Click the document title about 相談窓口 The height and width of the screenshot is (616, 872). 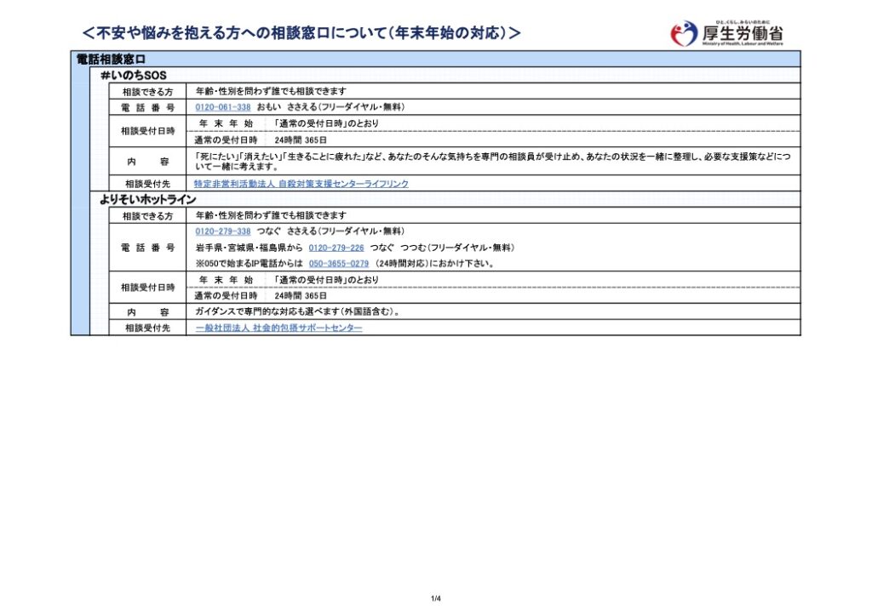pos(301,33)
